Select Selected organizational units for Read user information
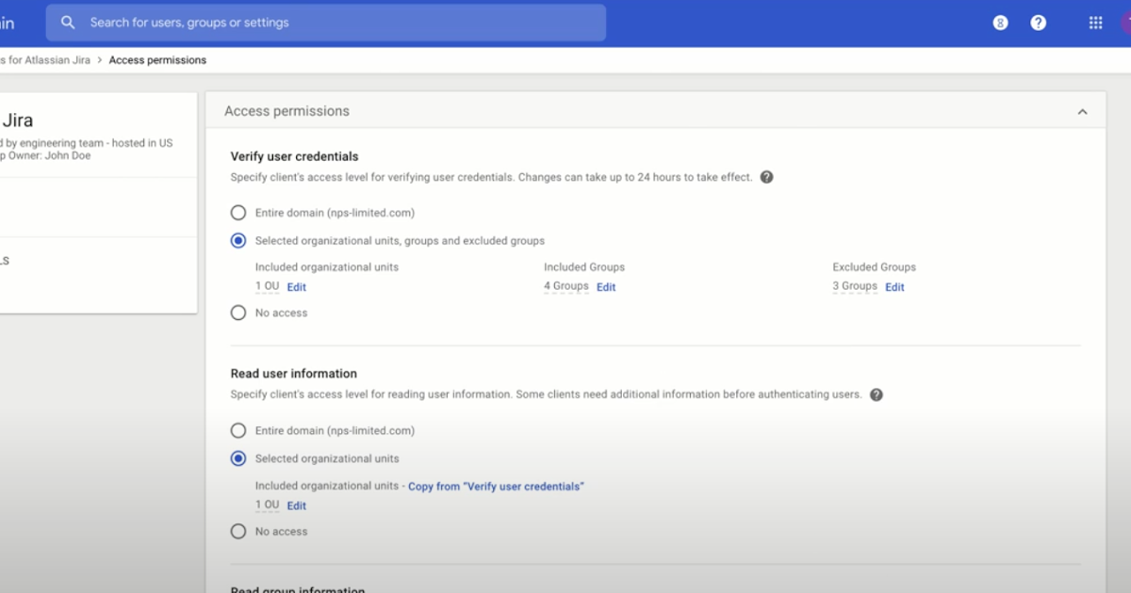Screen dimensions: 1131x593 (238, 458)
